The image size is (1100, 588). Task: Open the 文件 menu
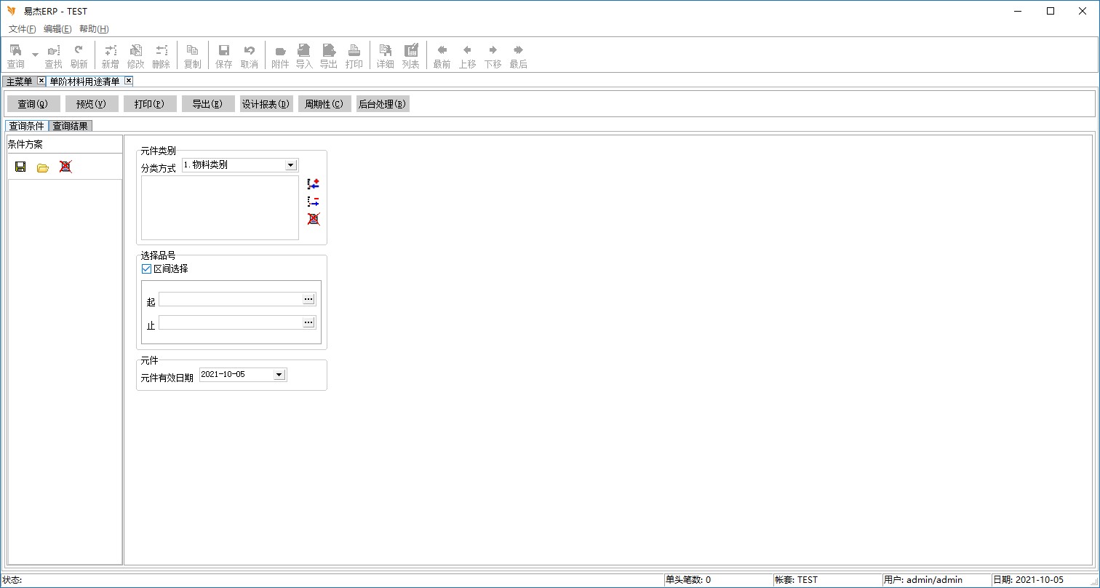(22, 29)
